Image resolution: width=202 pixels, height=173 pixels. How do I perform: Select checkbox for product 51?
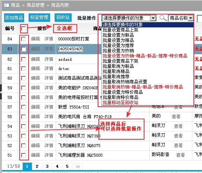[23, 155]
